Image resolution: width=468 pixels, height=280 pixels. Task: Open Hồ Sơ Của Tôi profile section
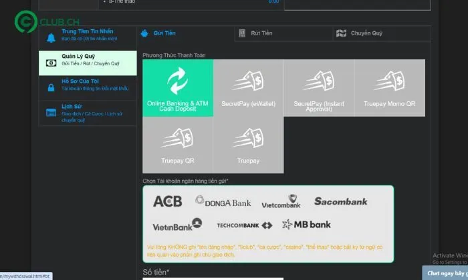coord(88,88)
